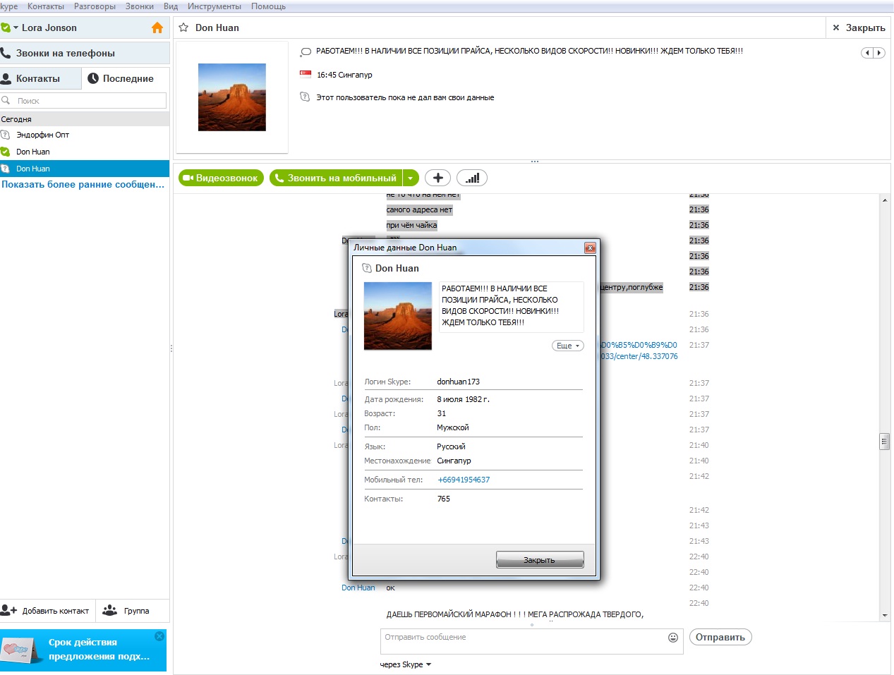Select the Эндорфин Опт conversation
The image size is (894, 675).
(85, 135)
